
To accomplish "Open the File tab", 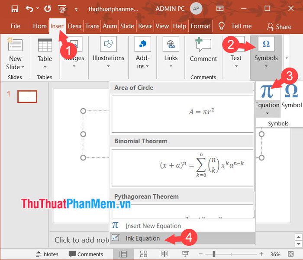I will click(x=16, y=26).
